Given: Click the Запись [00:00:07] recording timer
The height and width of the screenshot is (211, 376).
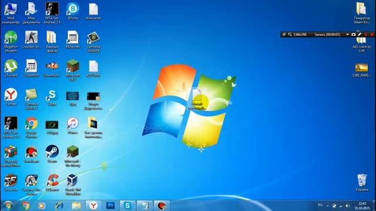Looking at the screenshot, I should coord(327,35).
